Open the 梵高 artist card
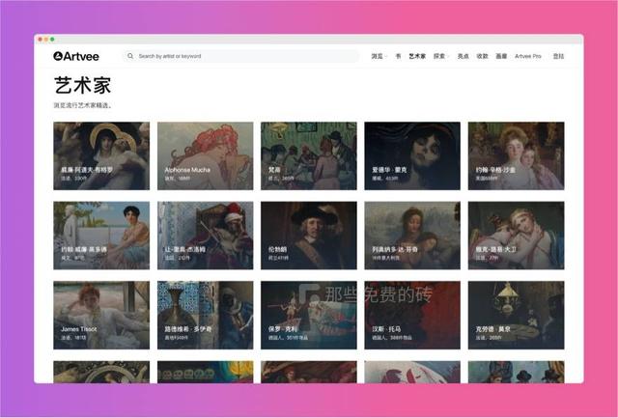The image size is (618, 418). (309, 156)
